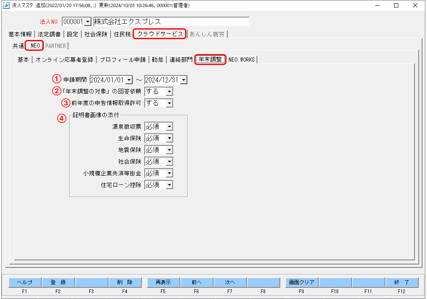The height and width of the screenshot is (299, 427).
Task: Click the 住宅ローン控除 label
Action: (121, 185)
